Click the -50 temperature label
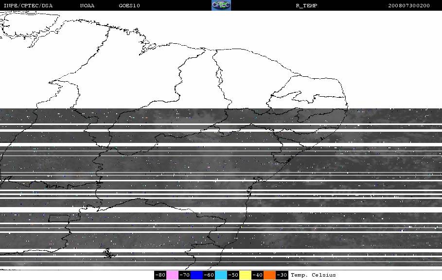Screen dimensions: 442x280 pos(233,275)
